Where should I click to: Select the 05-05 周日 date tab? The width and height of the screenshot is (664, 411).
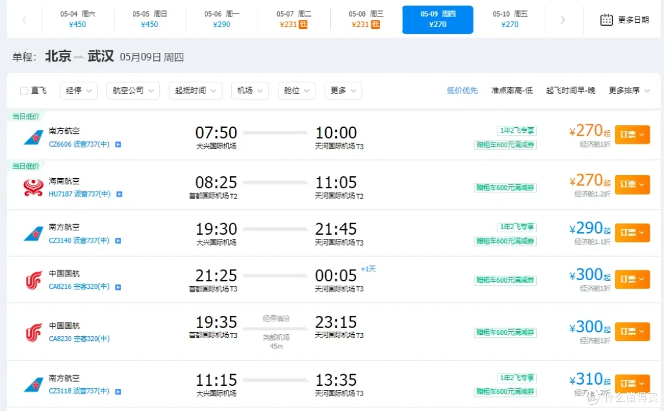pos(149,20)
